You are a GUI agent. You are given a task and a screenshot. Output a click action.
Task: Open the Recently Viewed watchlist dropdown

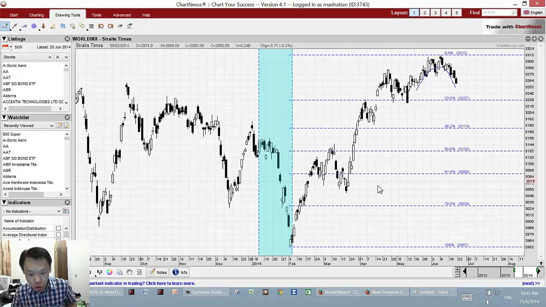pyautogui.click(x=28, y=126)
